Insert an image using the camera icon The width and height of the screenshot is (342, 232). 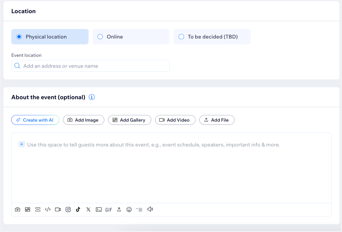(17, 210)
